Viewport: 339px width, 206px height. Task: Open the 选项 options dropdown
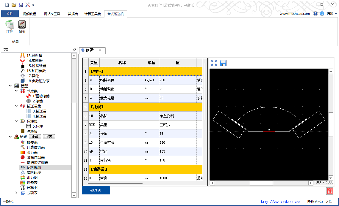tap(332, 14)
